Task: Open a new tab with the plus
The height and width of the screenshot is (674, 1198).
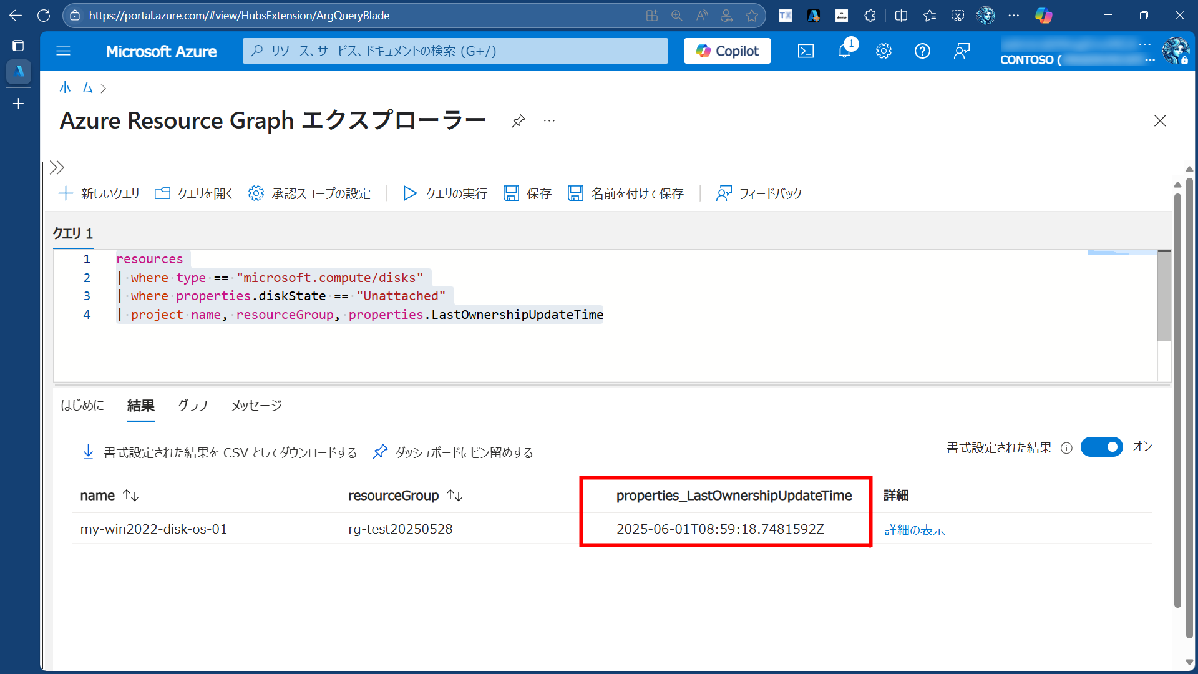Action: [18, 104]
